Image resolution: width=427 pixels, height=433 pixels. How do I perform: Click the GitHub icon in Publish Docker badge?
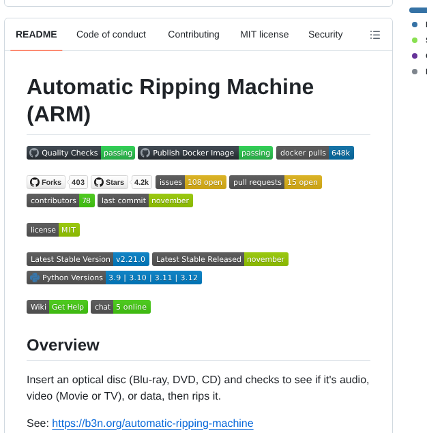[x=145, y=153]
